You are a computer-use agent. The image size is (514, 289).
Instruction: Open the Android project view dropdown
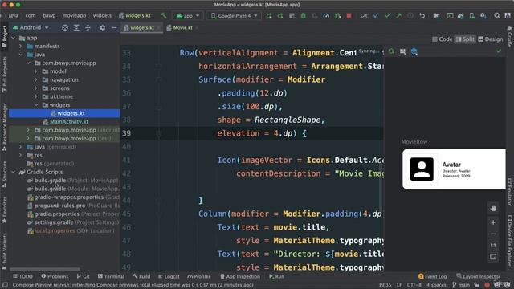pyautogui.click(x=31, y=27)
